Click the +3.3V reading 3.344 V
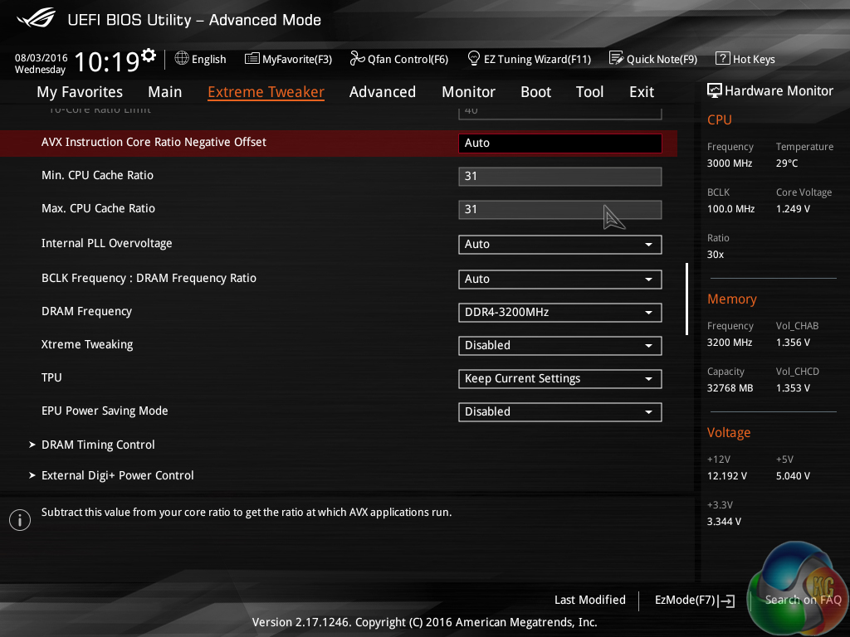The height and width of the screenshot is (637, 850). click(724, 521)
